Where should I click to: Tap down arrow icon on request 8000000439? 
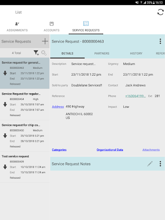[x=5, y=167]
